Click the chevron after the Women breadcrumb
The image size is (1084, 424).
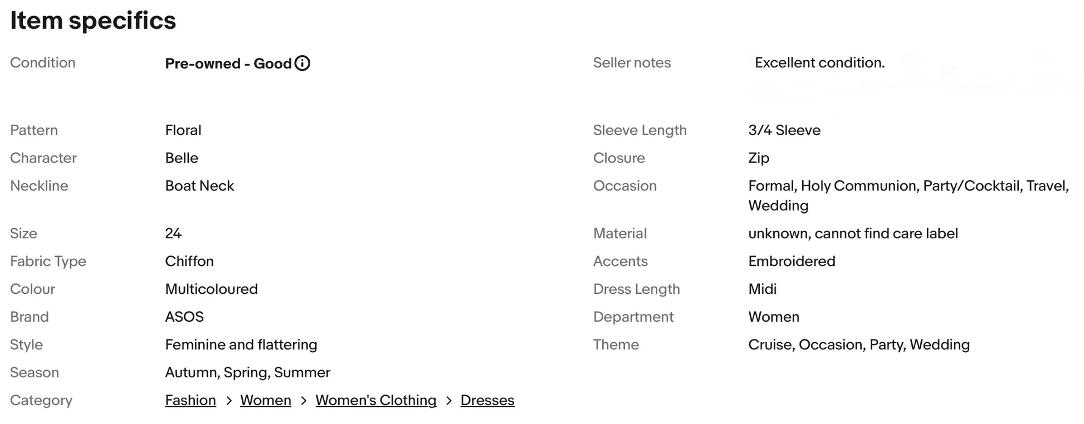(x=304, y=401)
